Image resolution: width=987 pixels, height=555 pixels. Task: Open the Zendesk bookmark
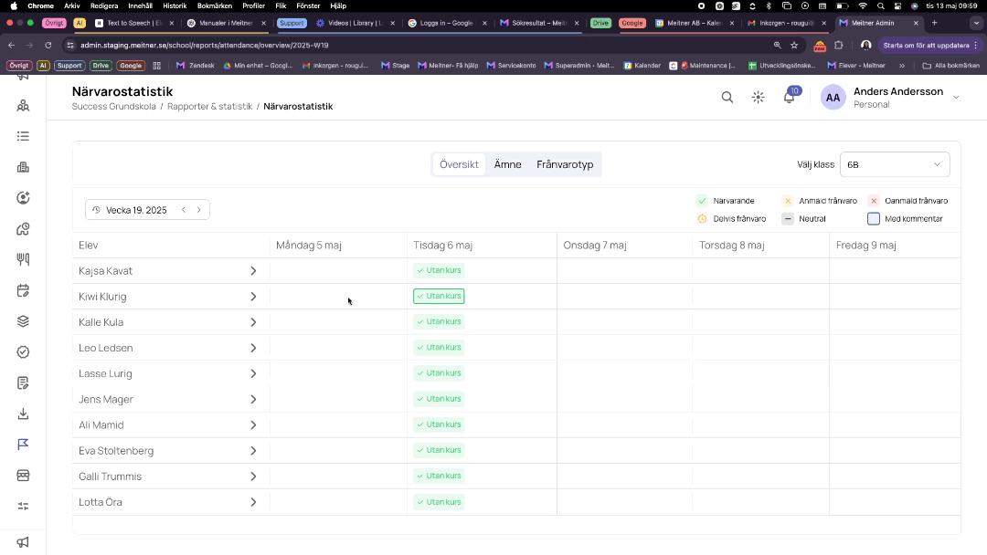pyautogui.click(x=196, y=66)
